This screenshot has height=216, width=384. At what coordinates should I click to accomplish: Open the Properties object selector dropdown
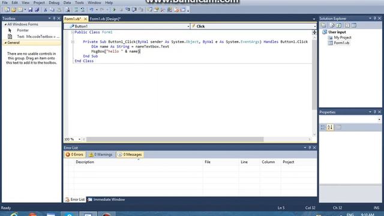click(379, 119)
